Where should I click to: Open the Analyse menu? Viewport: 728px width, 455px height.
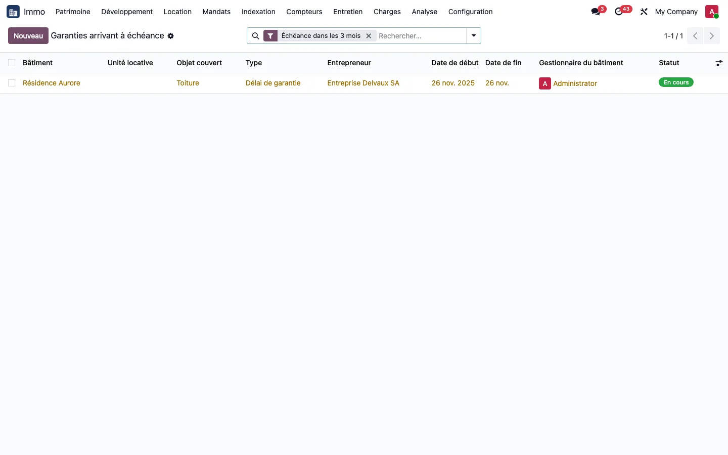click(425, 12)
